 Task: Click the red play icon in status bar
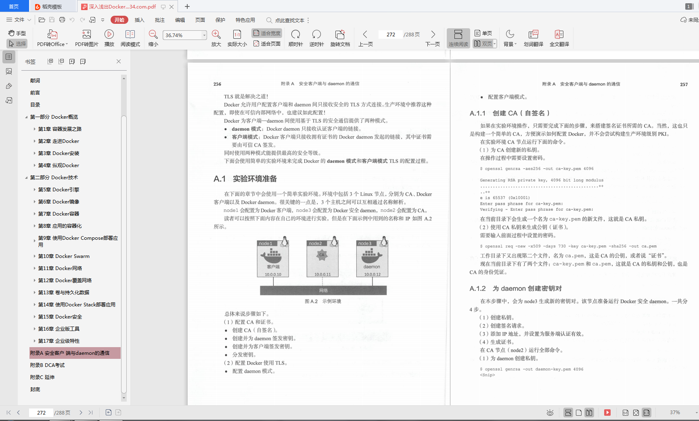point(607,413)
